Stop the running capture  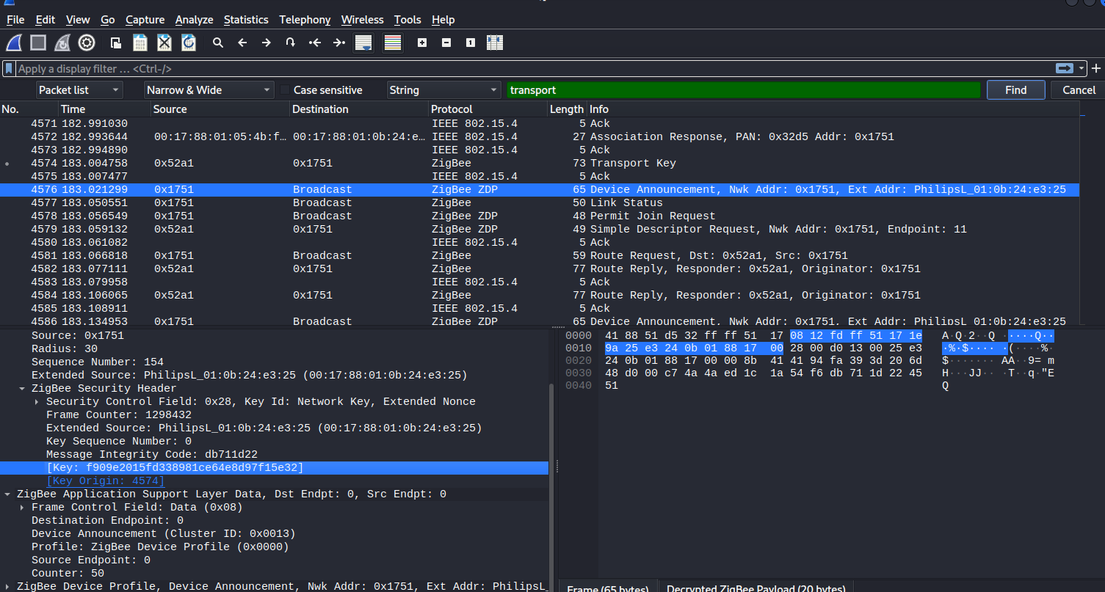[38, 43]
